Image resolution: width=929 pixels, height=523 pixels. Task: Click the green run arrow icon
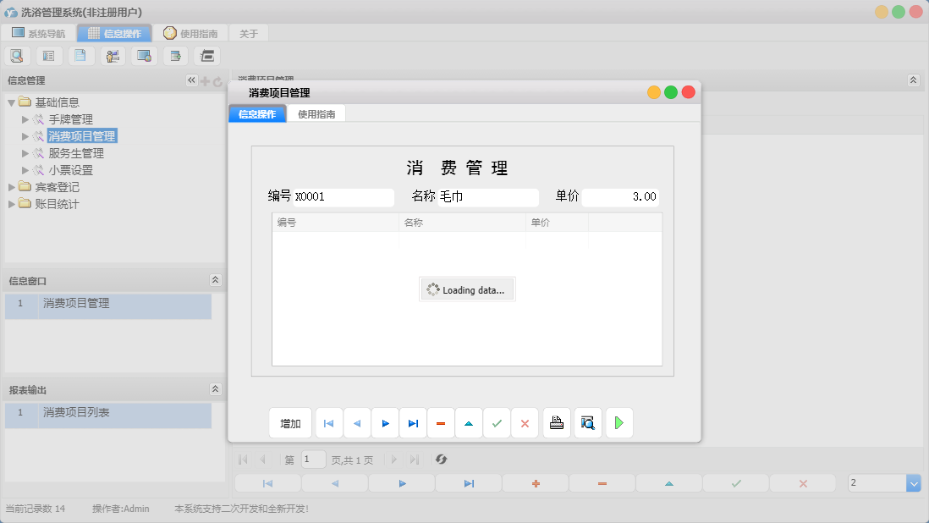(618, 422)
